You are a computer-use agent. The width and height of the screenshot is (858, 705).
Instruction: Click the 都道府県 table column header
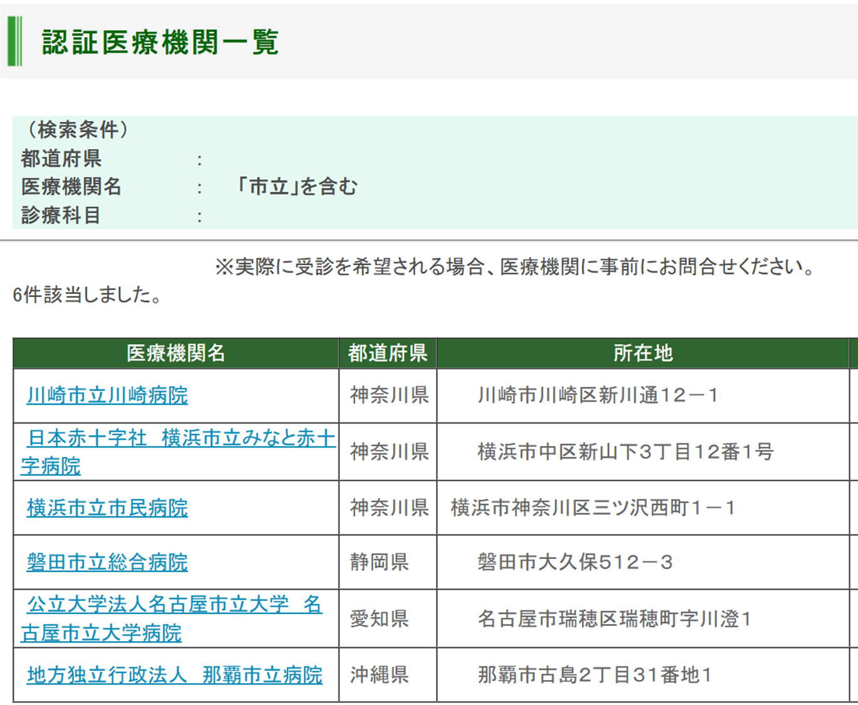[388, 353]
